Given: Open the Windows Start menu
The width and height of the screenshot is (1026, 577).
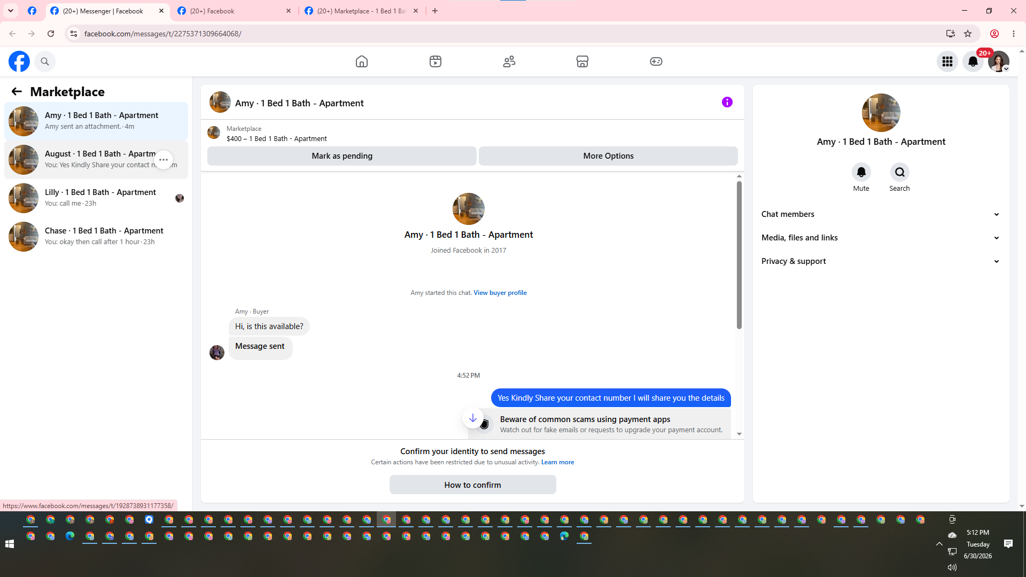Looking at the screenshot, I should [x=10, y=544].
